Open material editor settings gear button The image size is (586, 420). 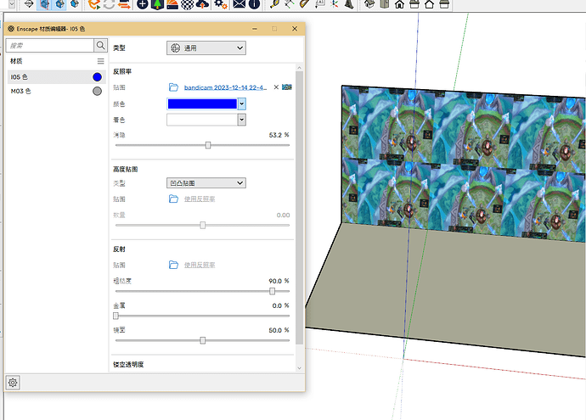pyautogui.click(x=13, y=383)
